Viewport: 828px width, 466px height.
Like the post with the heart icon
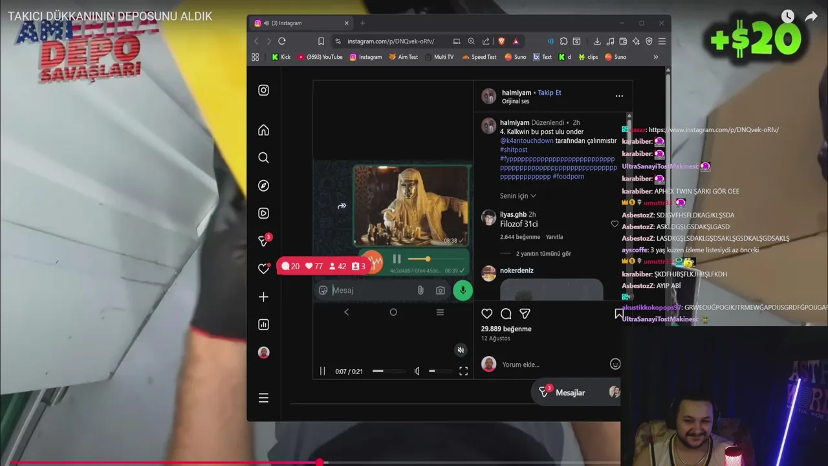(x=487, y=314)
